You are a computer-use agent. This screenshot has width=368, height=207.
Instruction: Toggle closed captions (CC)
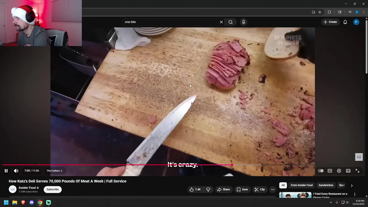click(330, 171)
